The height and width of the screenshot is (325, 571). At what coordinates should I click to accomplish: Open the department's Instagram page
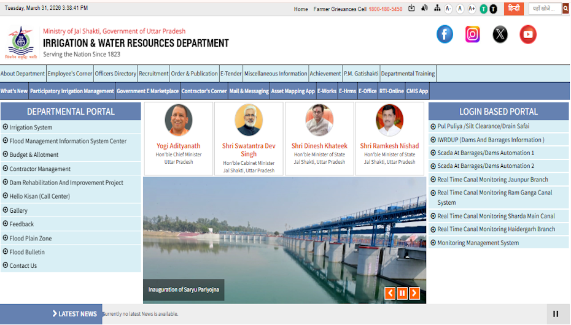point(472,34)
